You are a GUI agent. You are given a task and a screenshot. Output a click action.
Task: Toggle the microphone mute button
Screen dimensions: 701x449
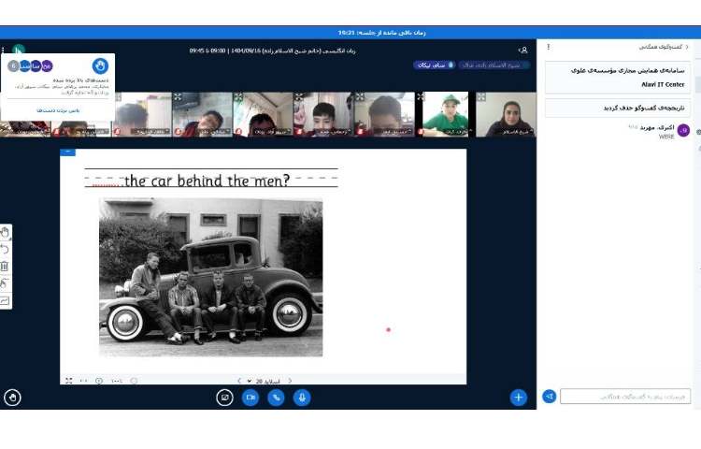(302, 397)
